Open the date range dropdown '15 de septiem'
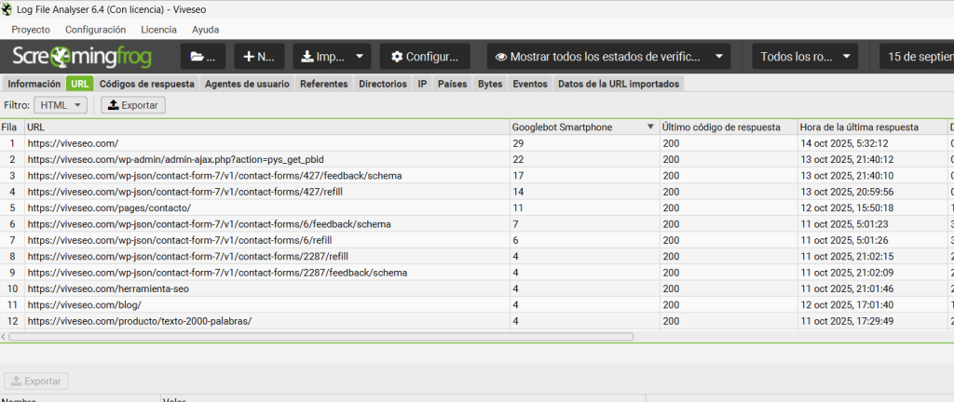The height and width of the screenshot is (402, 954). 918,56
